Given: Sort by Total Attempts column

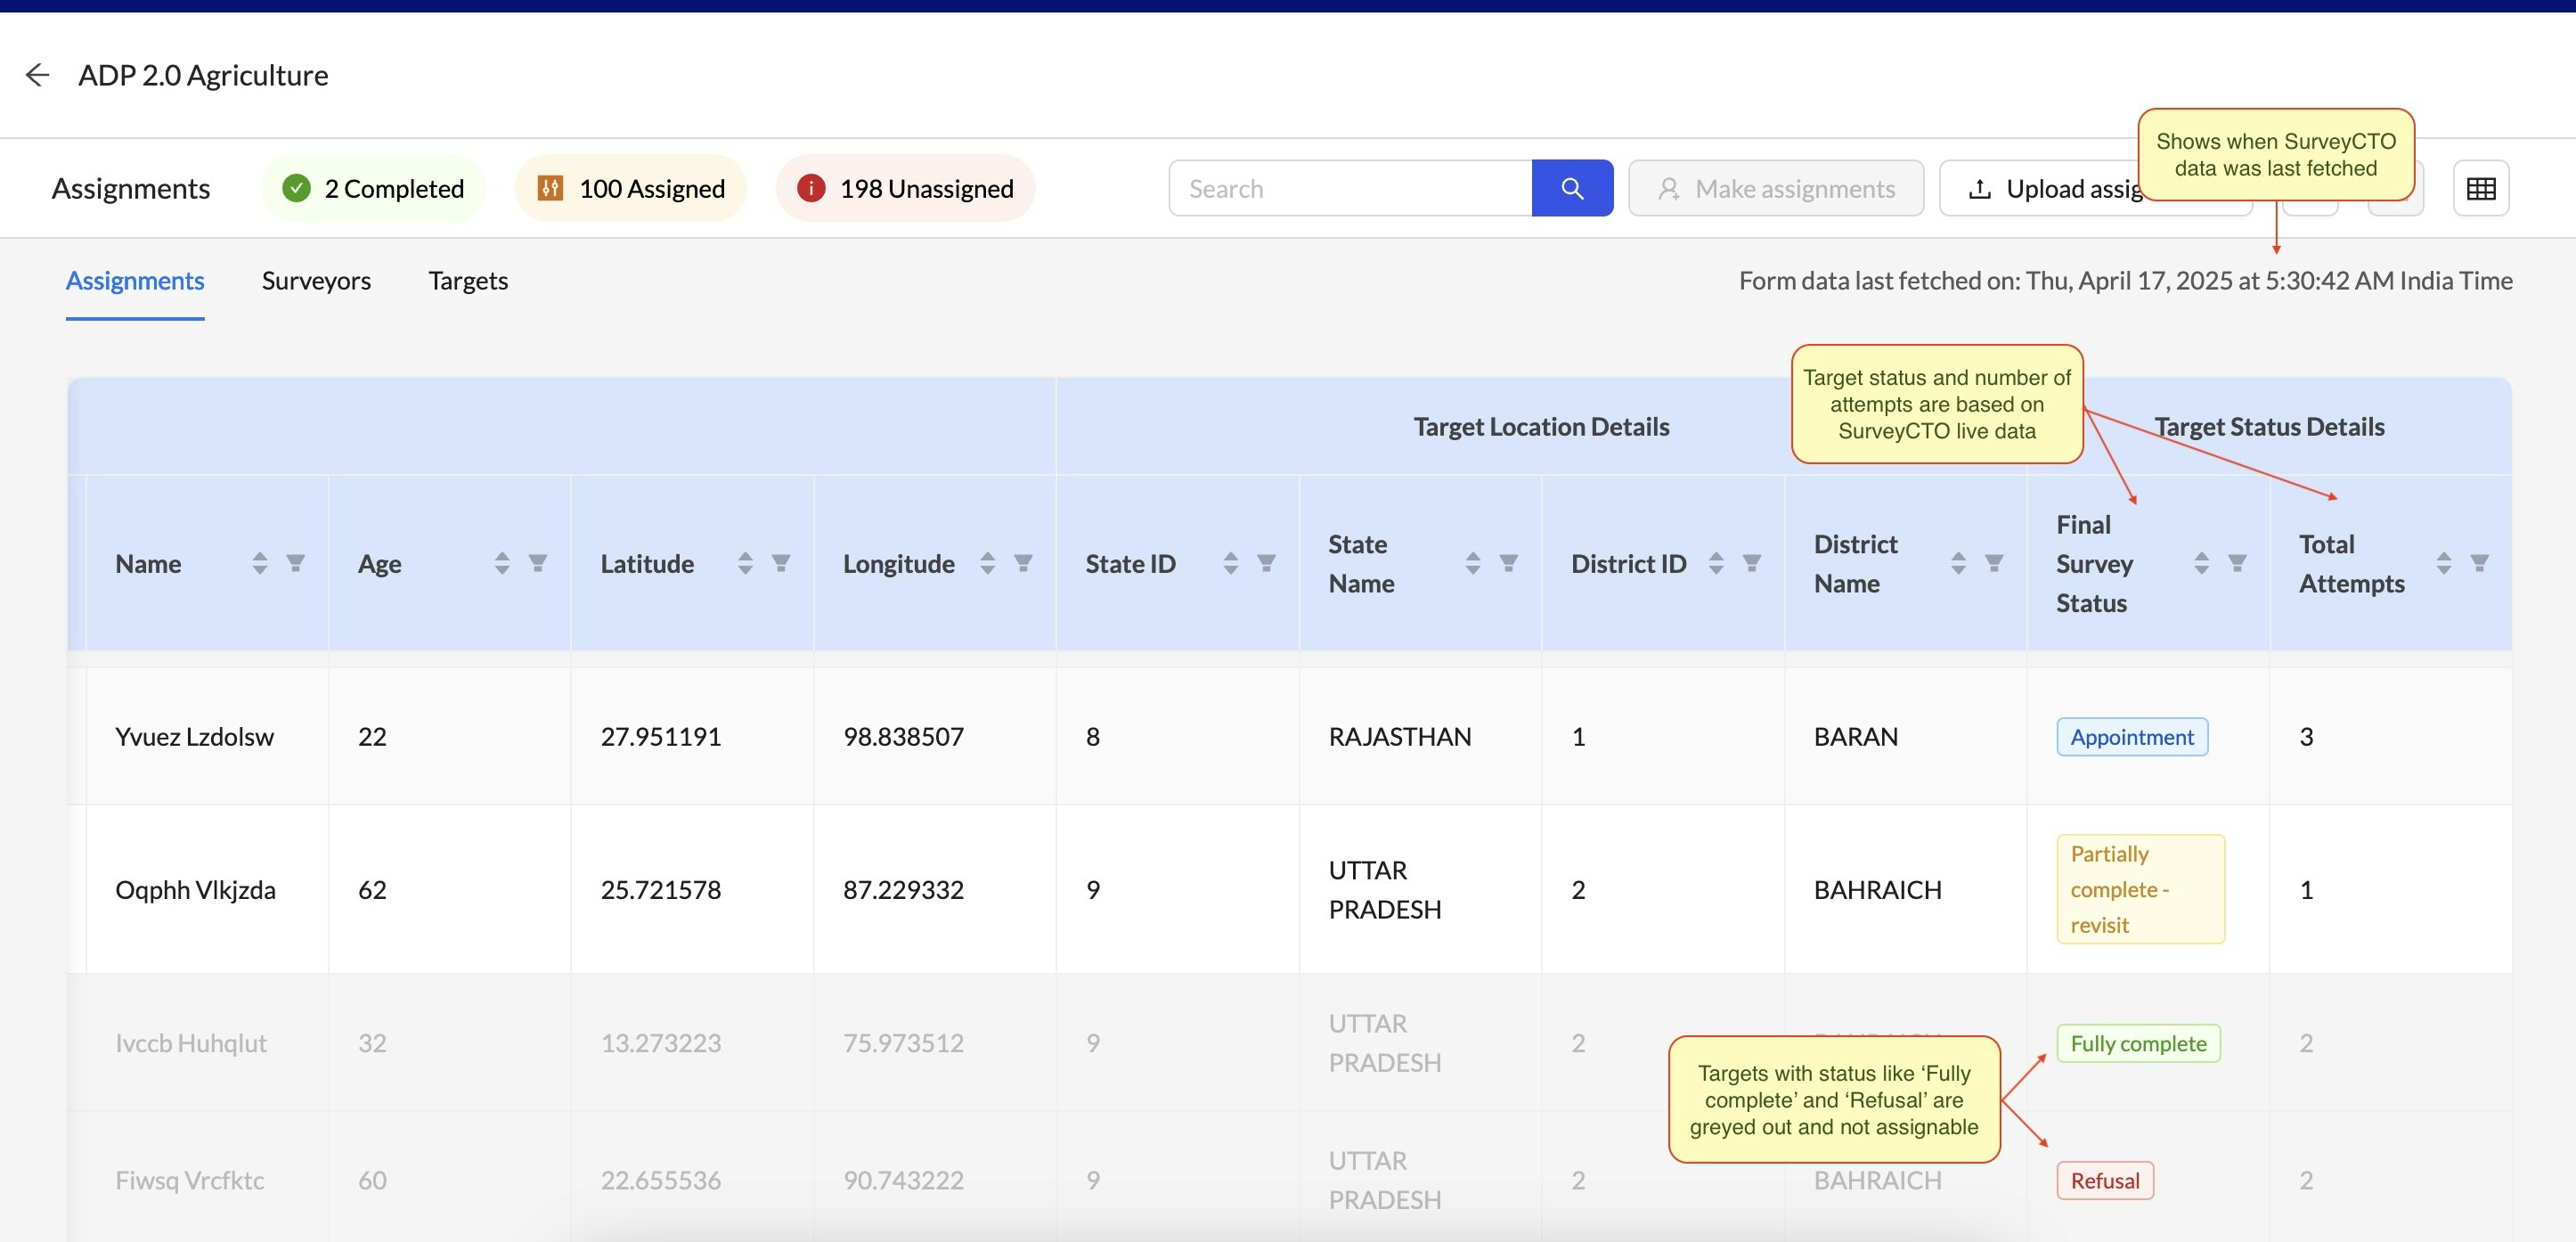Looking at the screenshot, I should click(x=2443, y=563).
